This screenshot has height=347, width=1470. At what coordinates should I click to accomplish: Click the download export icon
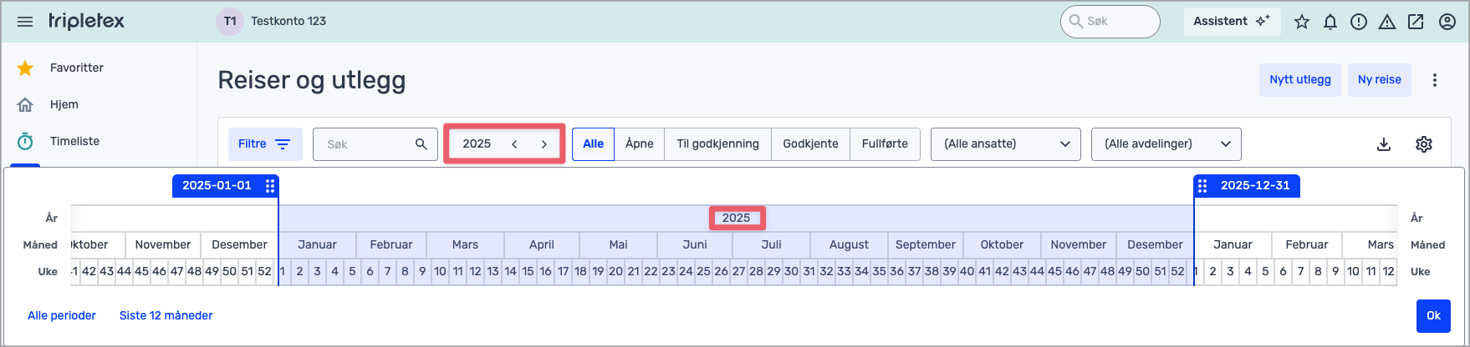click(x=1384, y=144)
